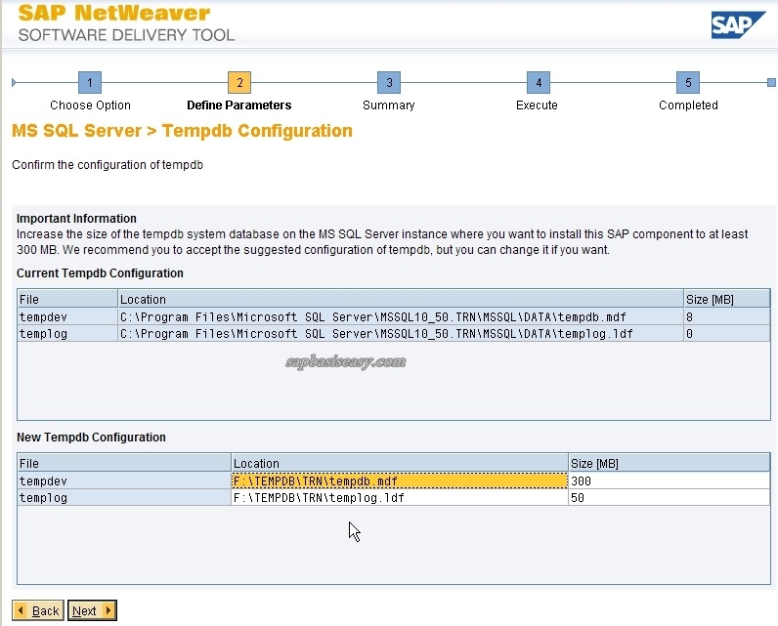Click the Back button
The width and height of the screenshot is (778, 626).
(38, 610)
